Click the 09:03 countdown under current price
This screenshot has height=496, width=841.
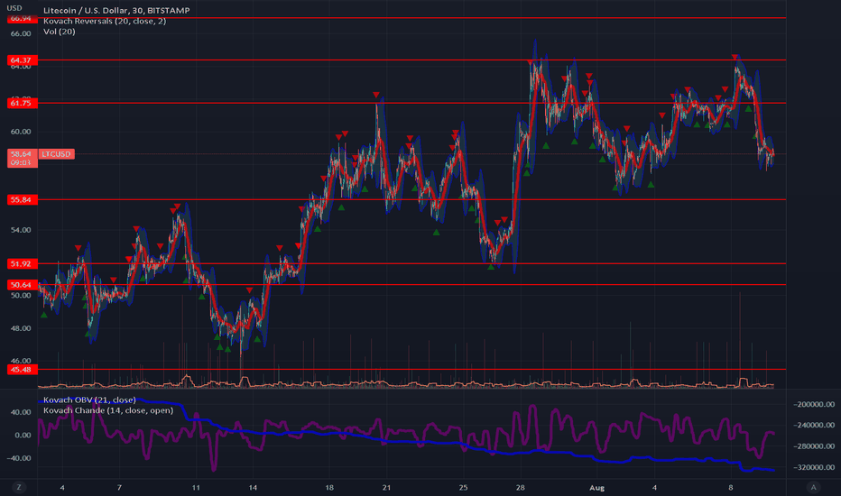click(21, 162)
